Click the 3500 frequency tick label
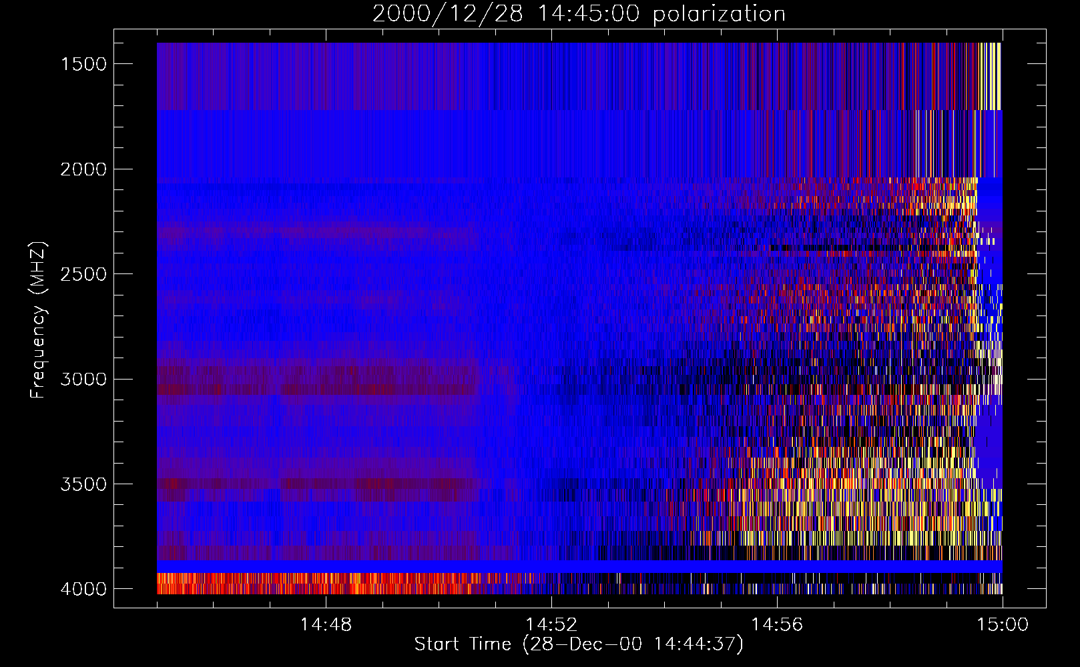The width and height of the screenshot is (1080, 667). pyautogui.click(x=83, y=484)
